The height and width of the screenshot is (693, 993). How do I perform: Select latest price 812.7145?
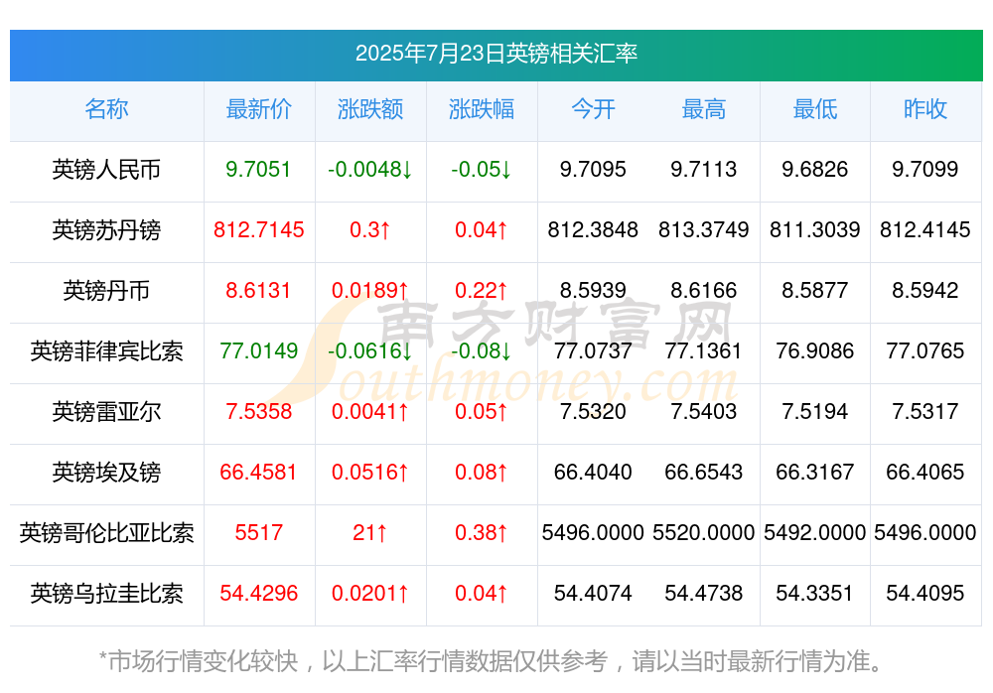click(258, 230)
